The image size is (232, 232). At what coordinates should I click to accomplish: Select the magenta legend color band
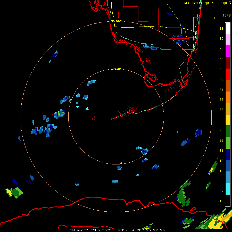click(228, 51)
